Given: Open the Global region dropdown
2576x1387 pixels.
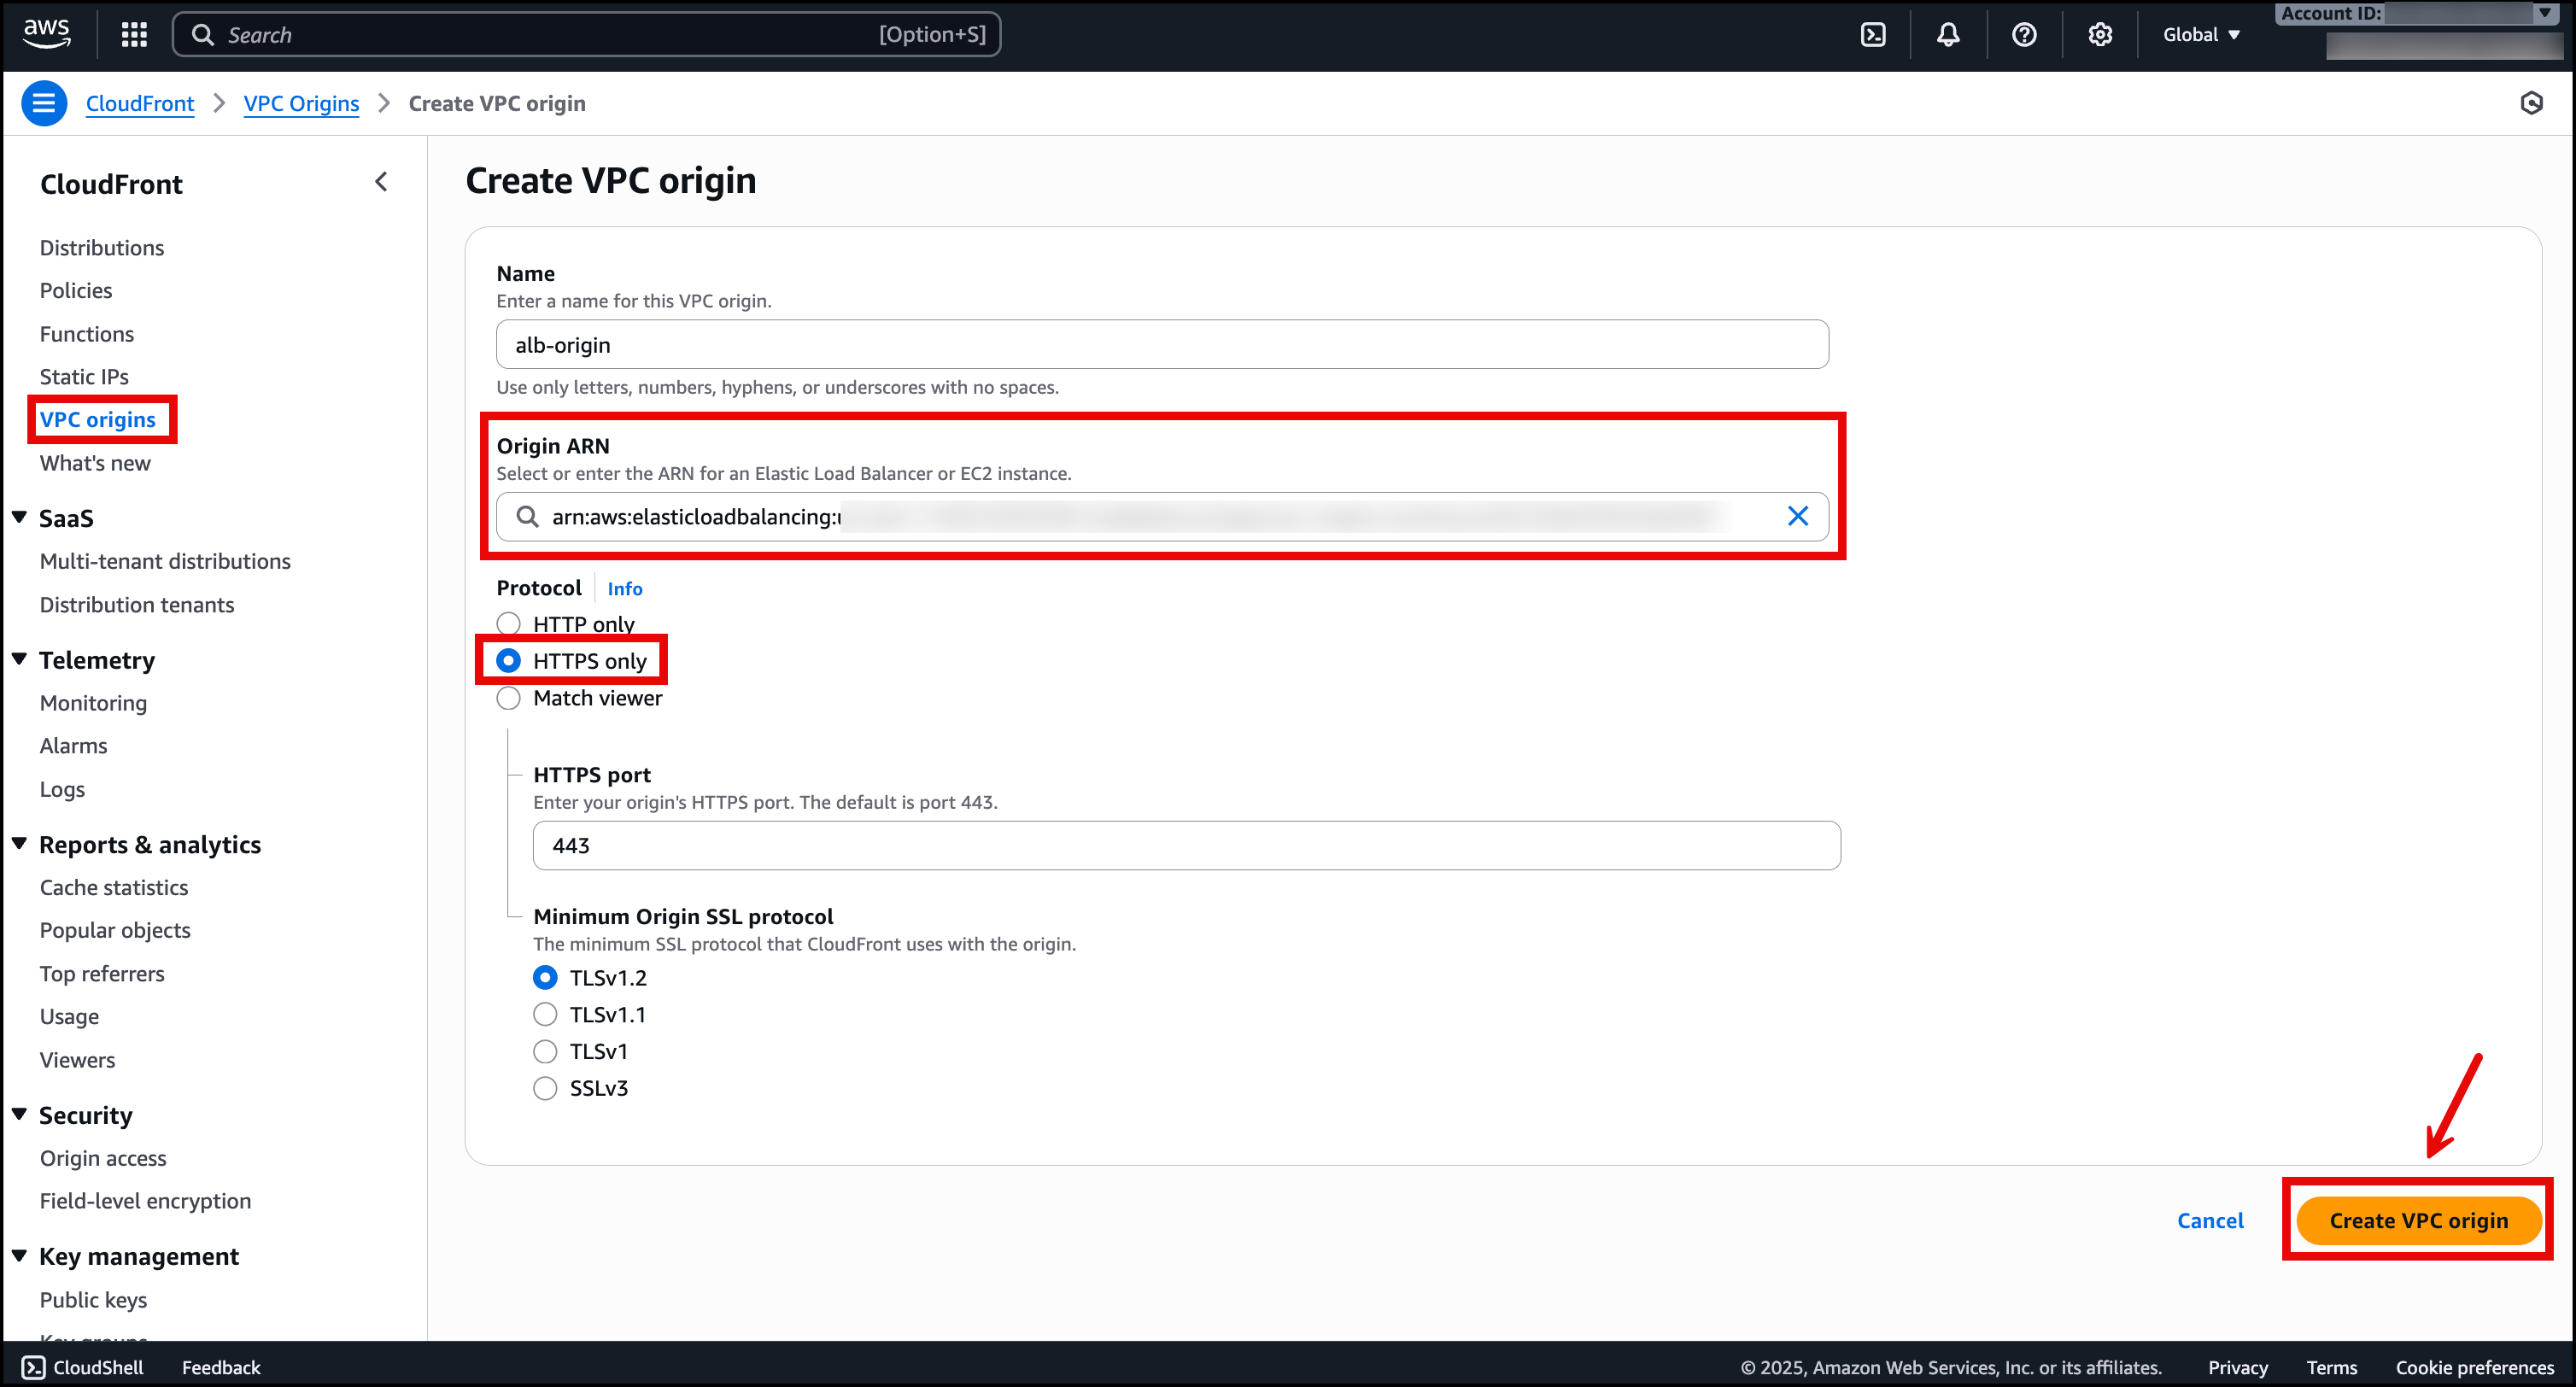Looking at the screenshot, I should [2199, 34].
